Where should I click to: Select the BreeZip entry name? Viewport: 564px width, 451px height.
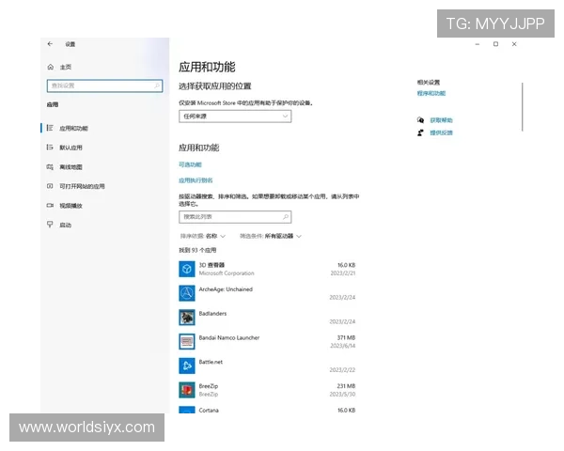[209, 386]
